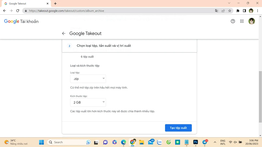Image resolution: width=262 pixels, height=147 pixels.
Task: Open the tab search chevron
Action: coord(229,3)
